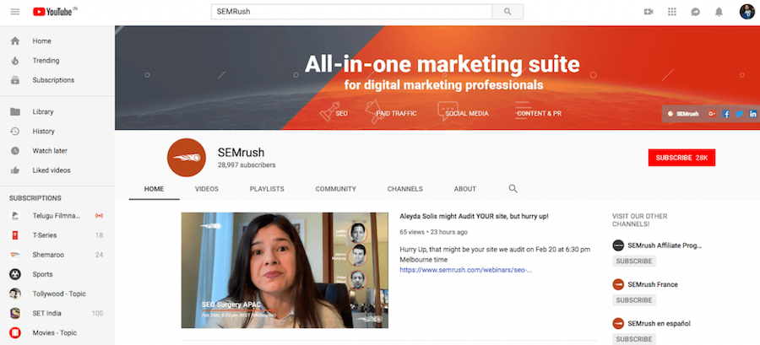Click SEMrush France channel avatar
760x345 pixels.
pyautogui.click(x=618, y=284)
